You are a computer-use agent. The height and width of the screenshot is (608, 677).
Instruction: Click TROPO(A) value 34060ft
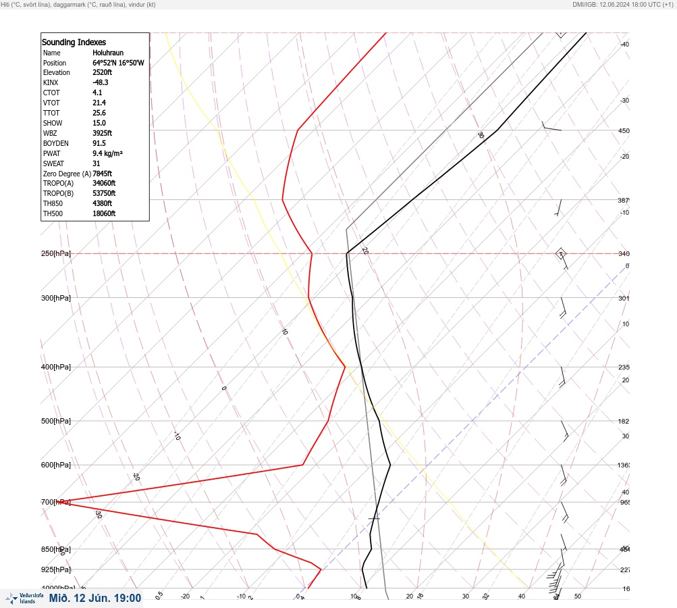pyautogui.click(x=104, y=183)
